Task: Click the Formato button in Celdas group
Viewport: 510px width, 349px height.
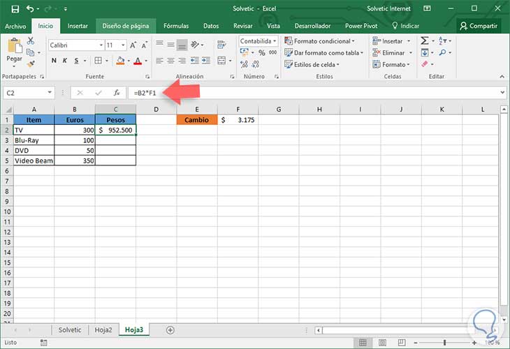Action: pyautogui.click(x=391, y=64)
